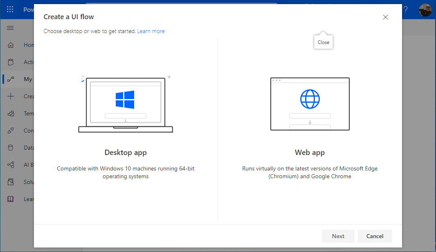Screen dimensions: 436x252
Task: Open the Data section icon
Action: pyautogui.click(x=10, y=148)
